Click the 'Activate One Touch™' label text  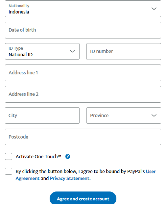pyautogui.click(x=38, y=157)
